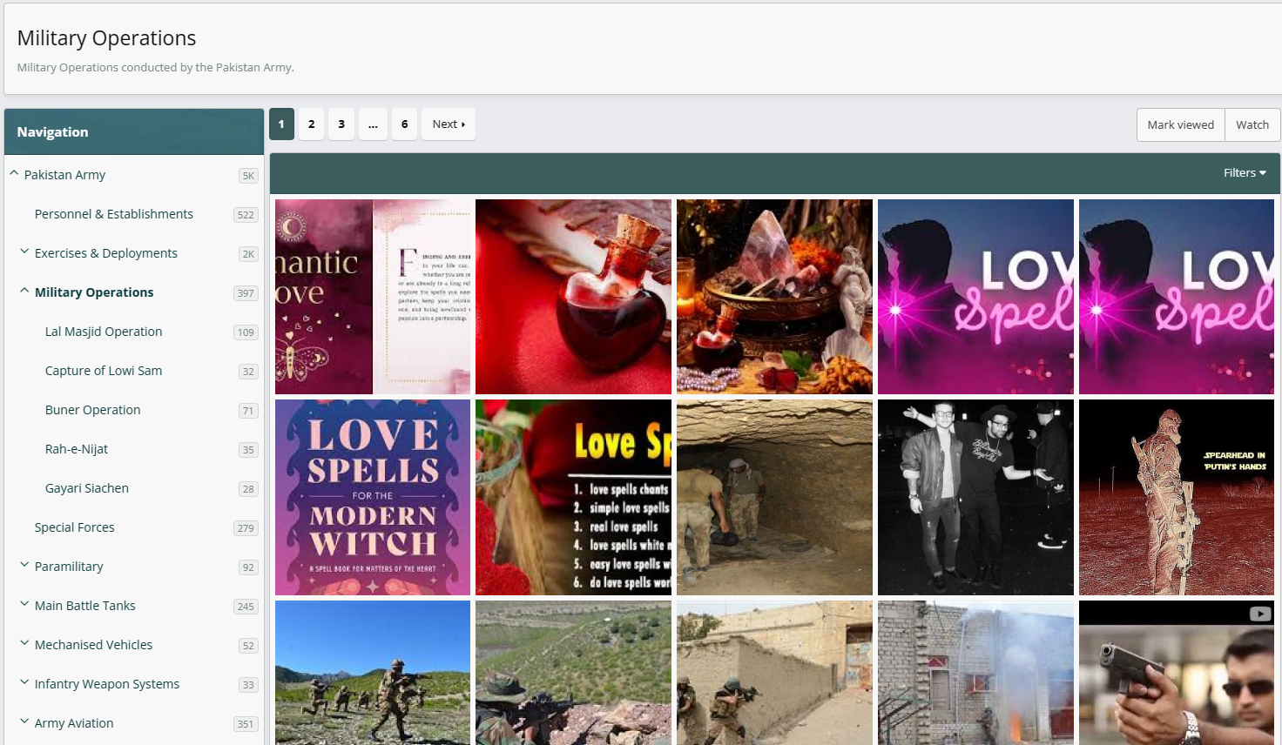The height and width of the screenshot is (745, 1282).
Task: Expand the Exercises & Deployments chevron
Action: (24, 252)
